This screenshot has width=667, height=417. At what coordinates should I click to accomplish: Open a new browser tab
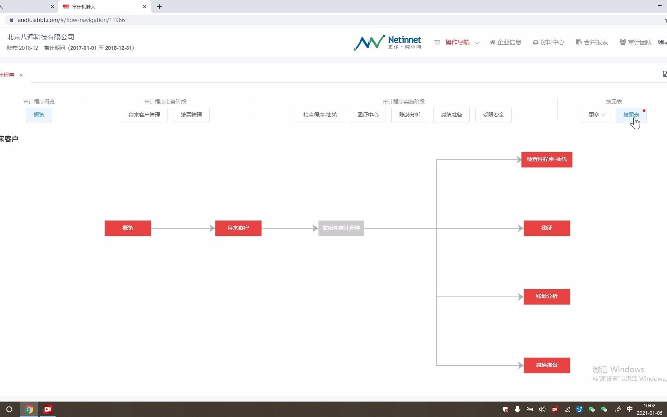[x=159, y=7]
